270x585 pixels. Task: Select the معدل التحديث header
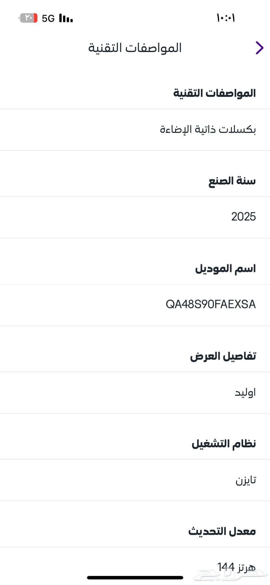[222, 531]
